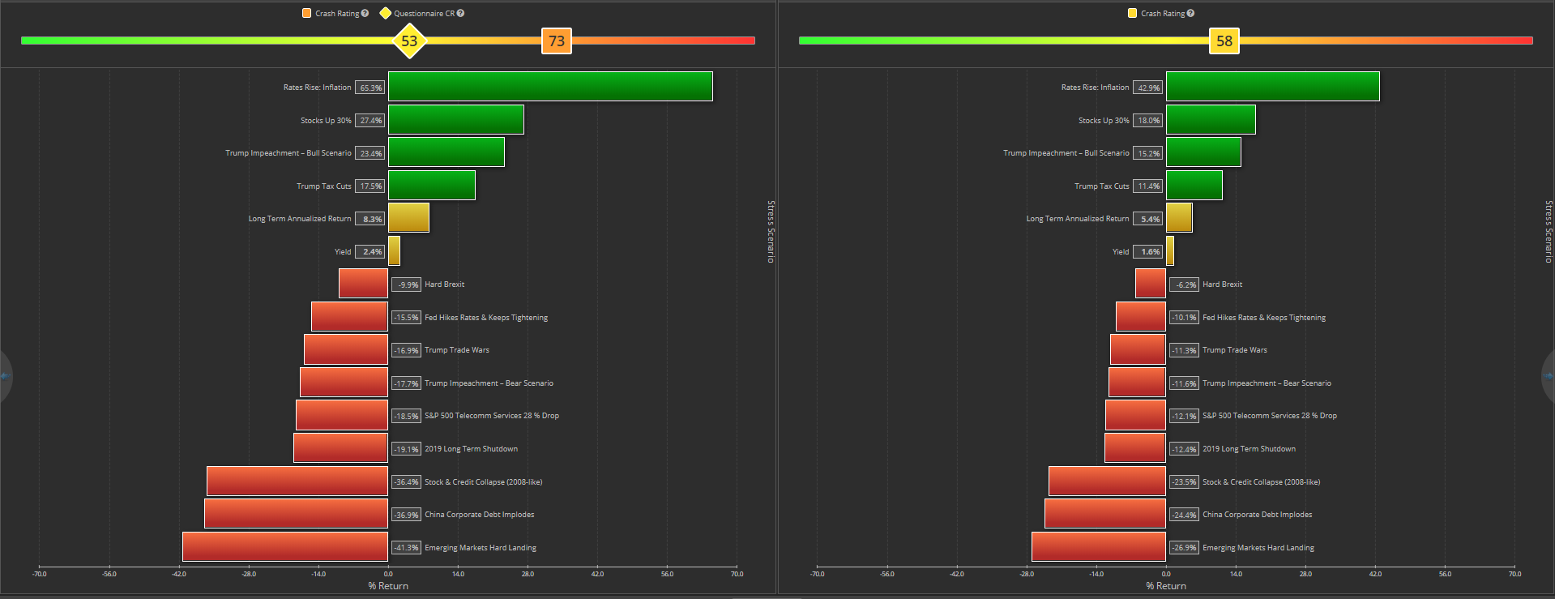
Task: Toggle the right panel Crash Rating legend swatch
Action: 1132,14
